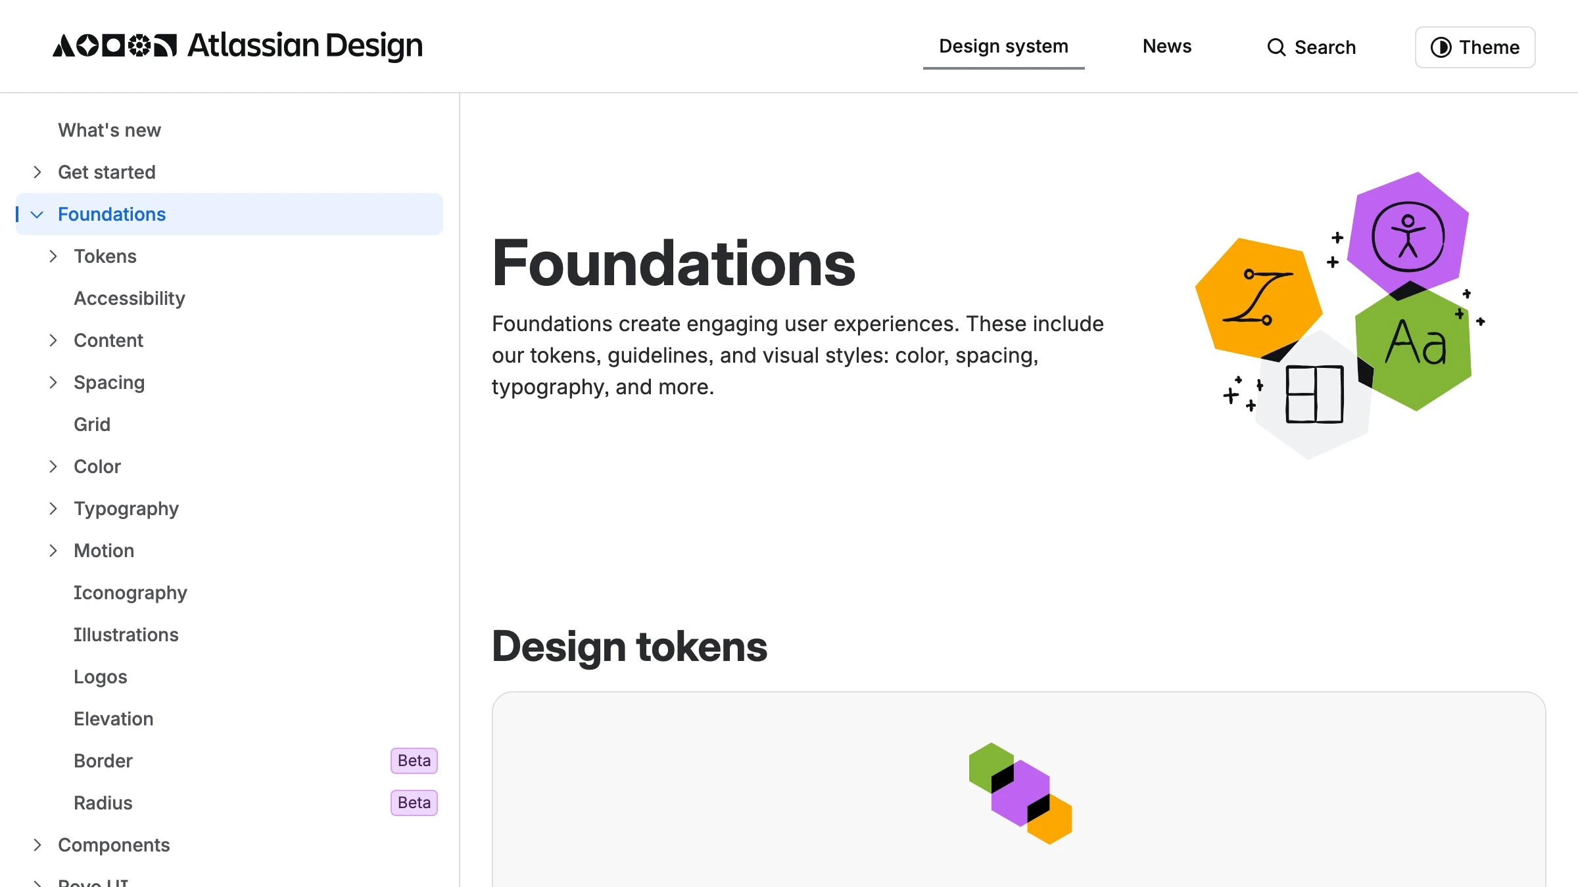The width and height of the screenshot is (1578, 887).
Task: Click the purple accessibility hexagon illustration
Action: click(x=1408, y=235)
